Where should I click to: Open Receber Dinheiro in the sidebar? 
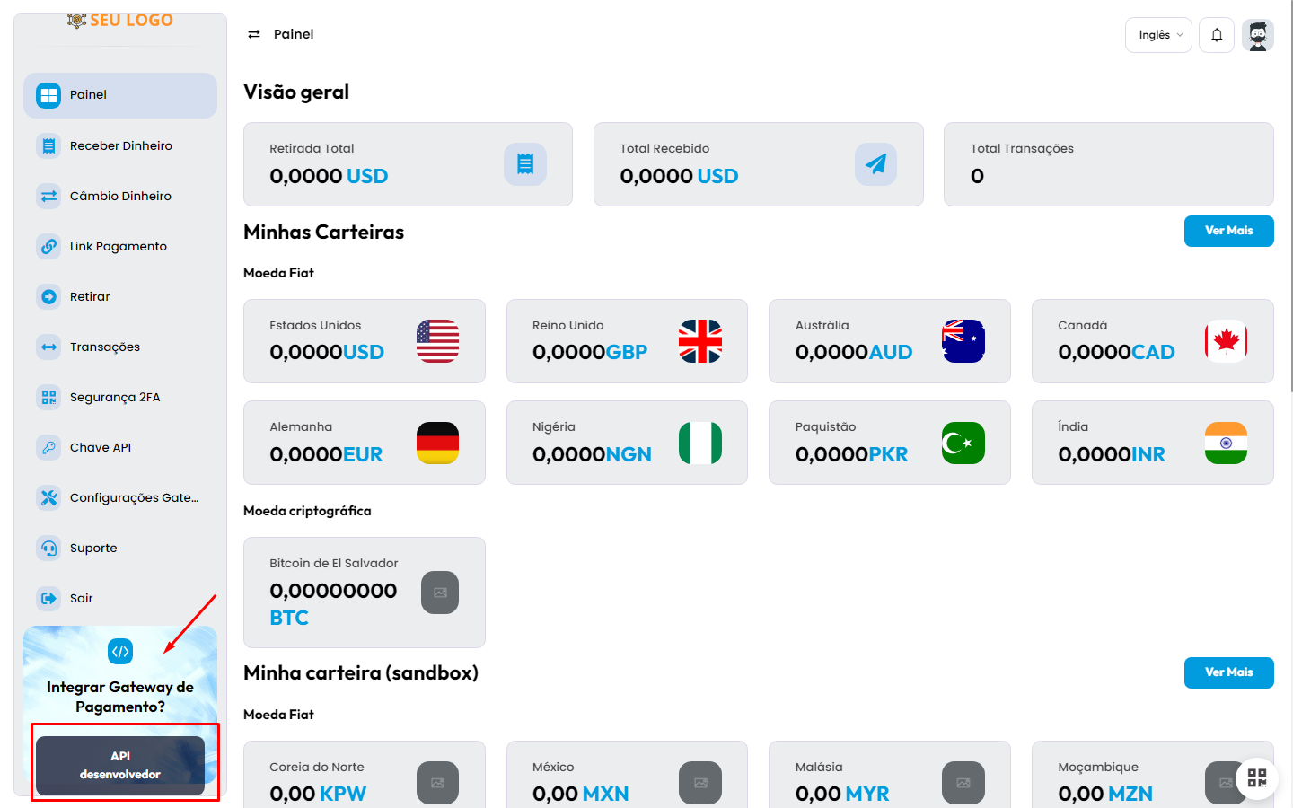click(120, 145)
